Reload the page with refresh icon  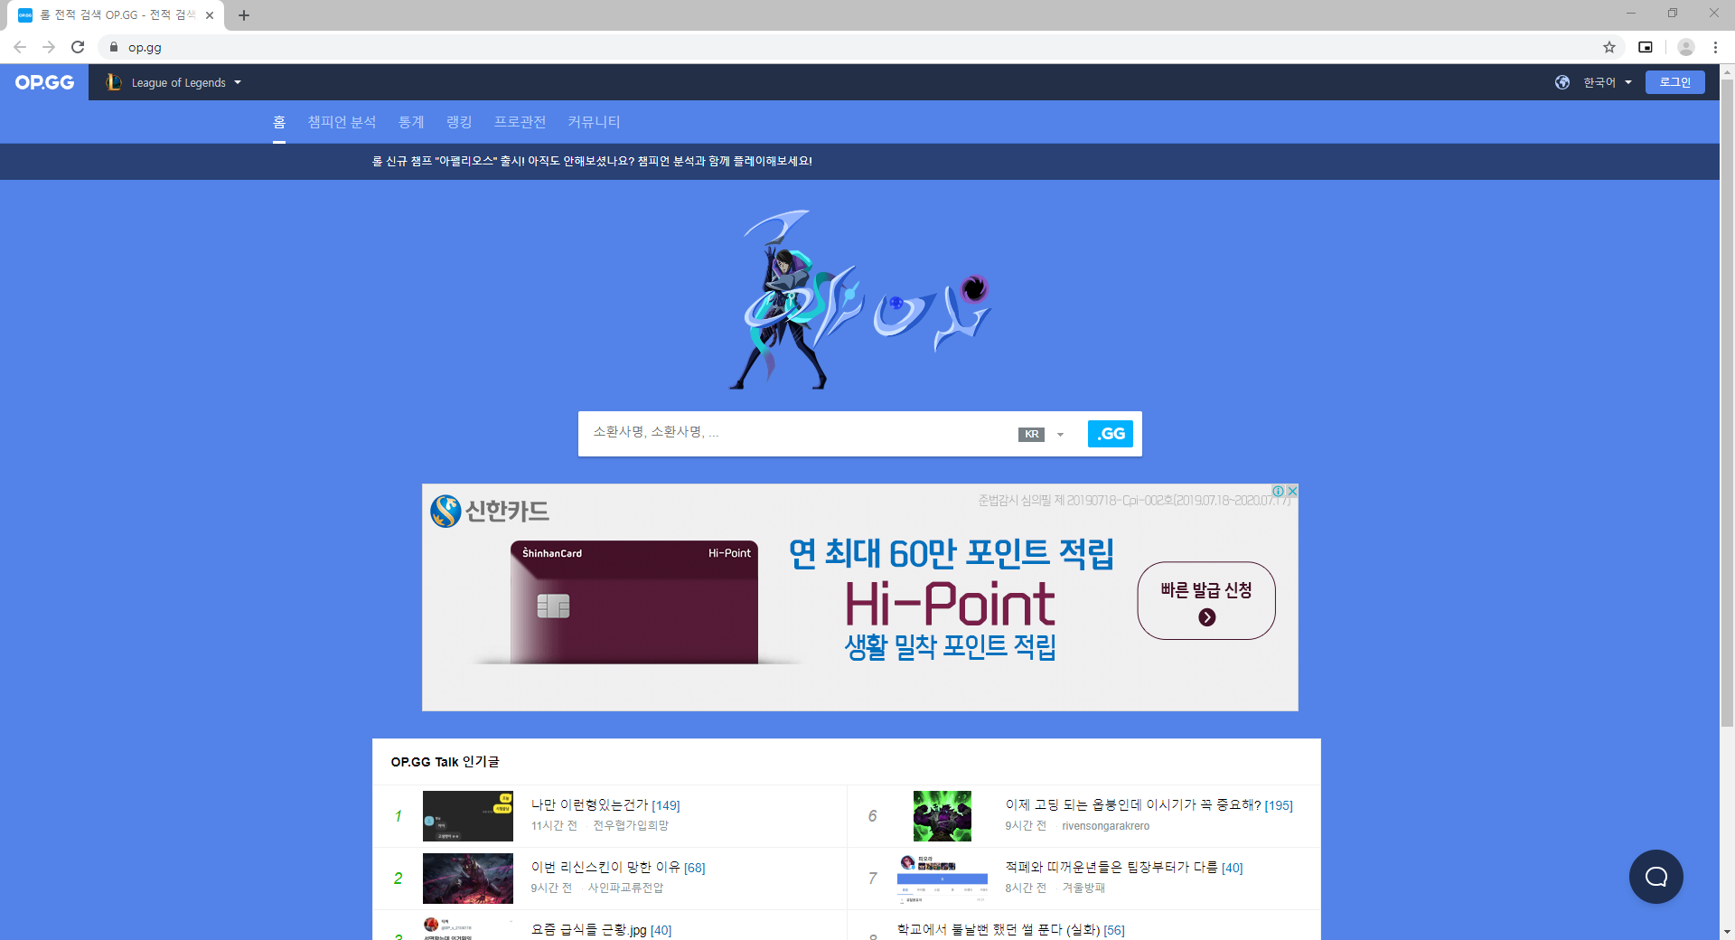[x=78, y=47]
